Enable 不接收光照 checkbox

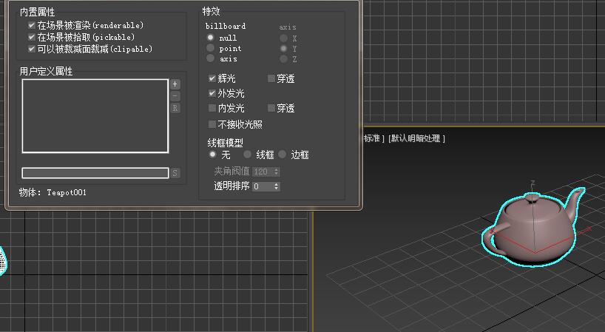(x=212, y=125)
